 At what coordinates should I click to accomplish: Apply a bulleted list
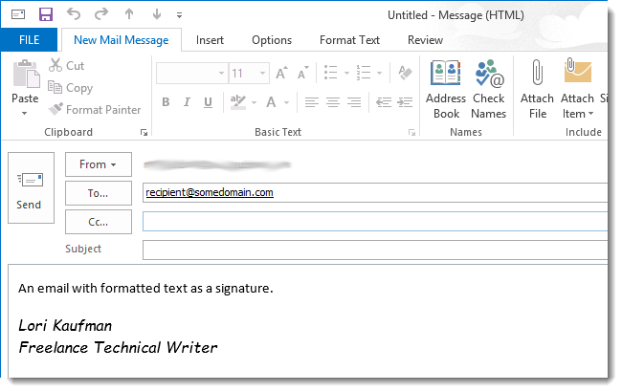tap(331, 73)
